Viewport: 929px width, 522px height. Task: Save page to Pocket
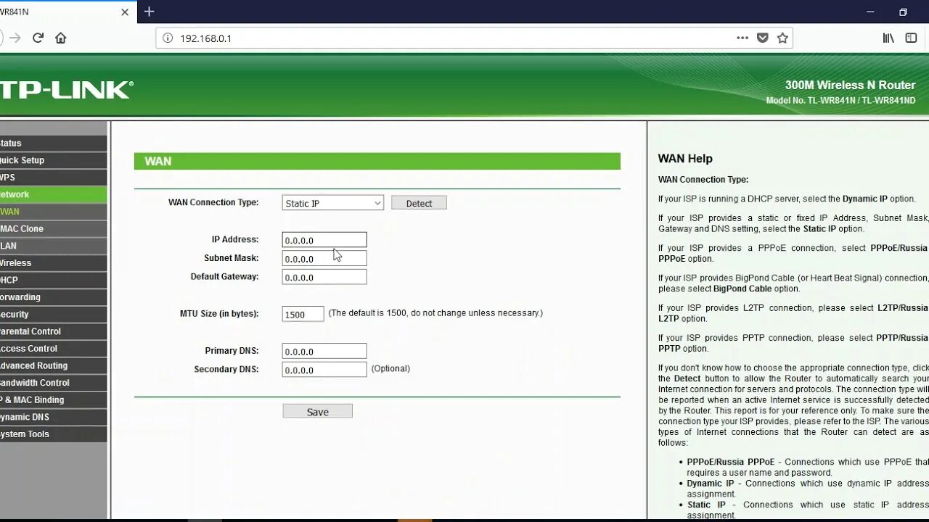(x=763, y=38)
